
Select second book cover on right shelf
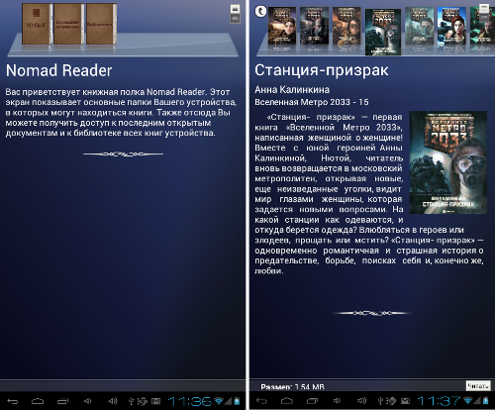314,26
